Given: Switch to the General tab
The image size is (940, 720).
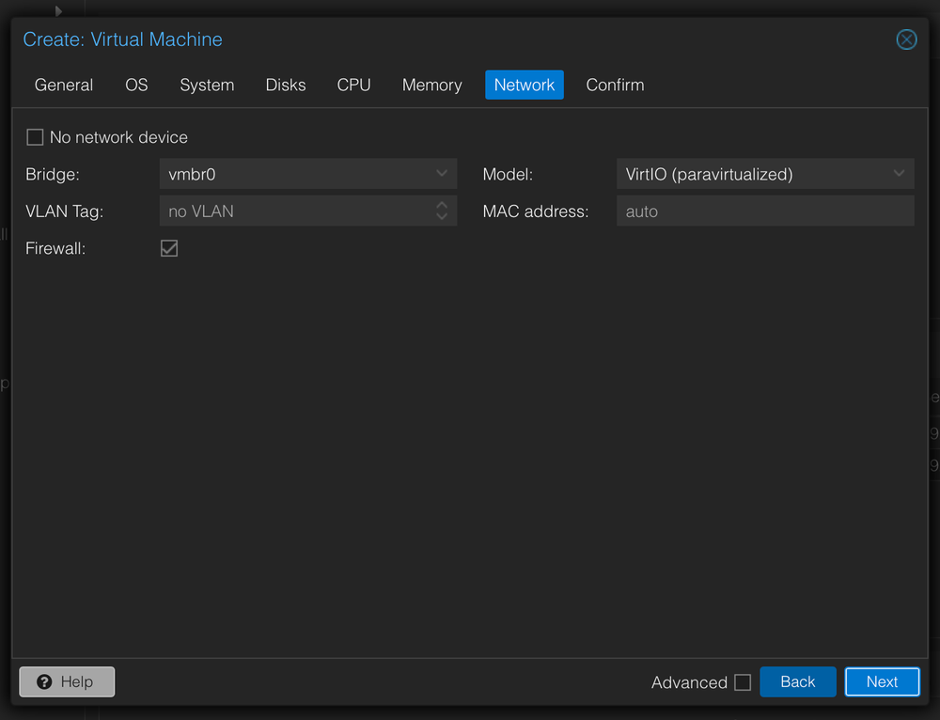Looking at the screenshot, I should [63, 85].
